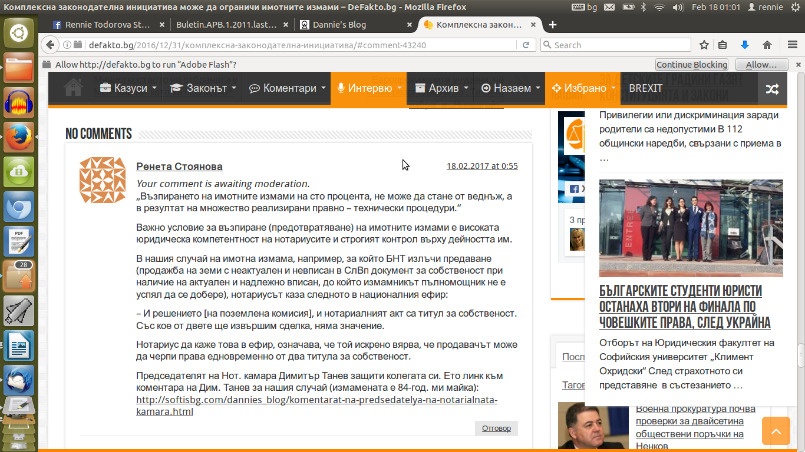Image resolution: width=805 pixels, height=452 pixels.
Task: Click the defakto.bg address bar
Action: coord(290,45)
